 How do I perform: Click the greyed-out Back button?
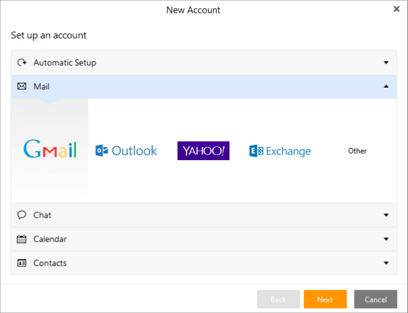coord(279,299)
